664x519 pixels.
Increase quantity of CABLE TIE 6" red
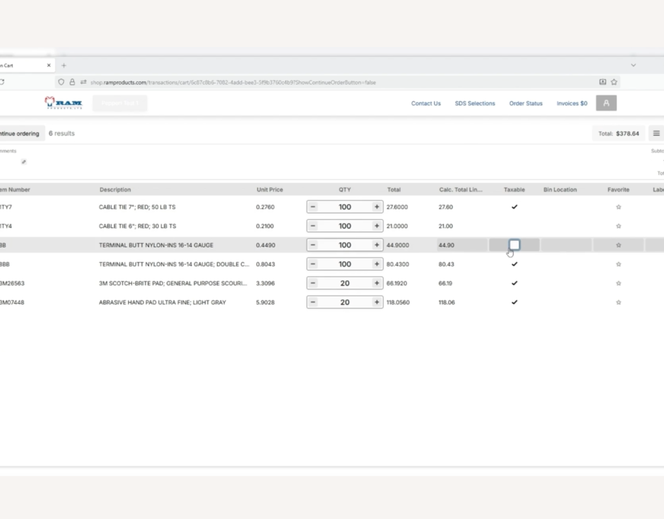click(377, 226)
